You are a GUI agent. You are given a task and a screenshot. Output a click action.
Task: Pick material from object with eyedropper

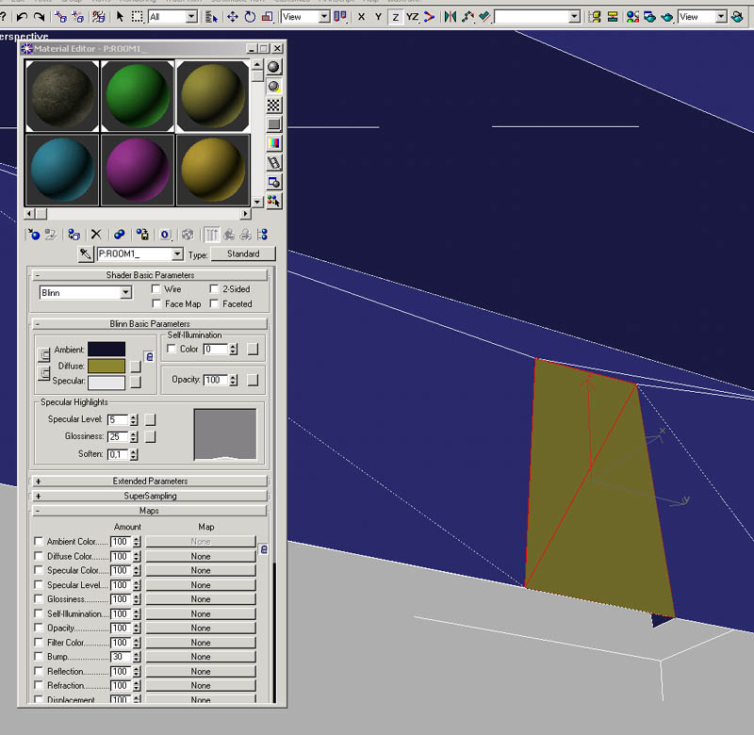[x=84, y=254]
